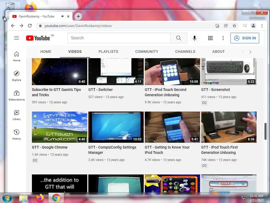Click the search magnifier button
Viewport: 270px width, 203px height.
[x=179, y=38]
